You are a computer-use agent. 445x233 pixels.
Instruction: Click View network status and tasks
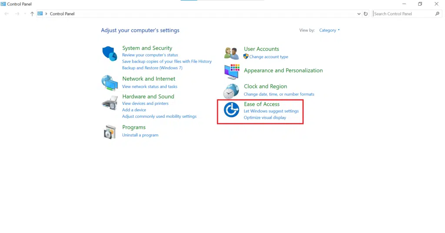149,87
